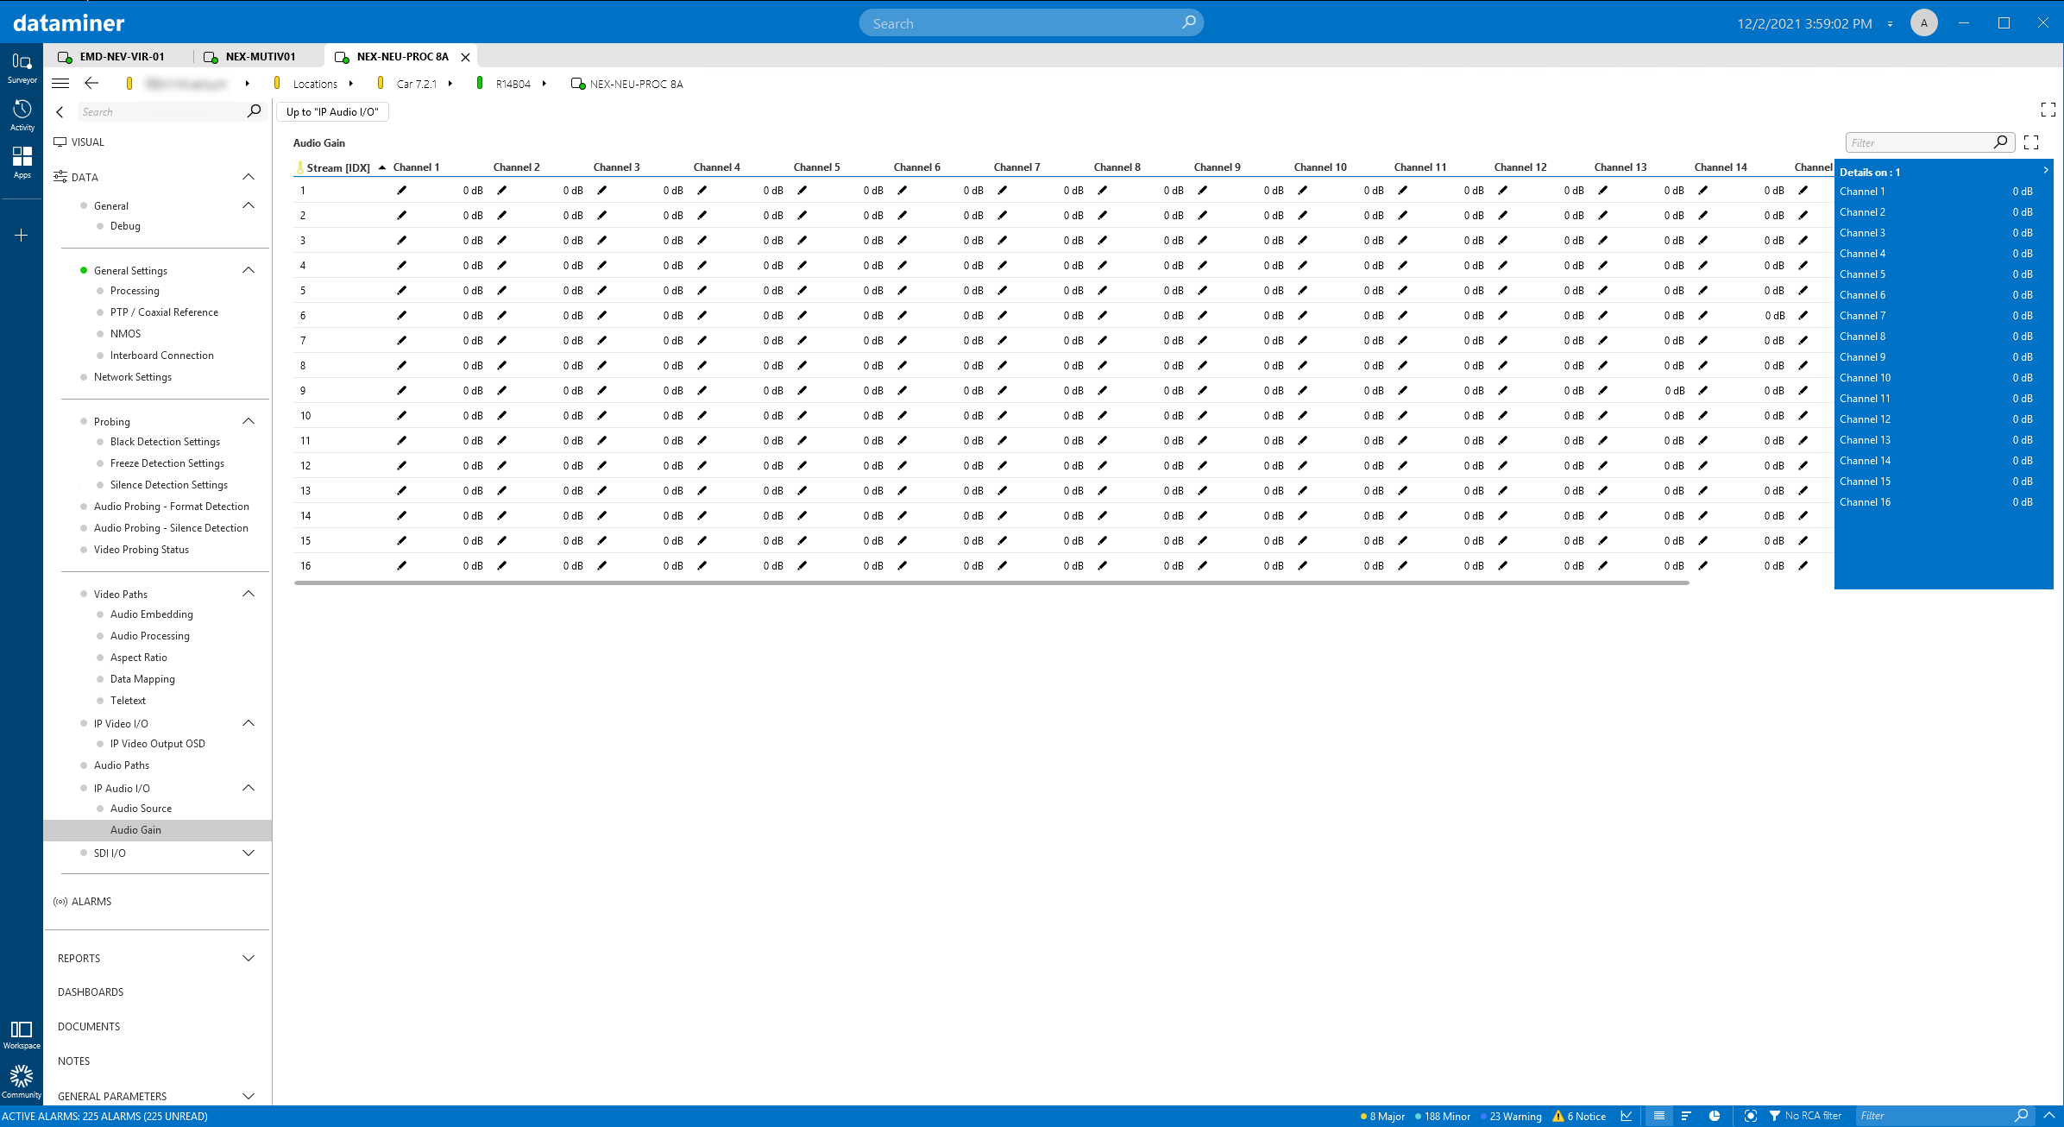The width and height of the screenshot is (2064, 1127).
Task: Select PTP / Coaxial Reference page
Action: 164,312
